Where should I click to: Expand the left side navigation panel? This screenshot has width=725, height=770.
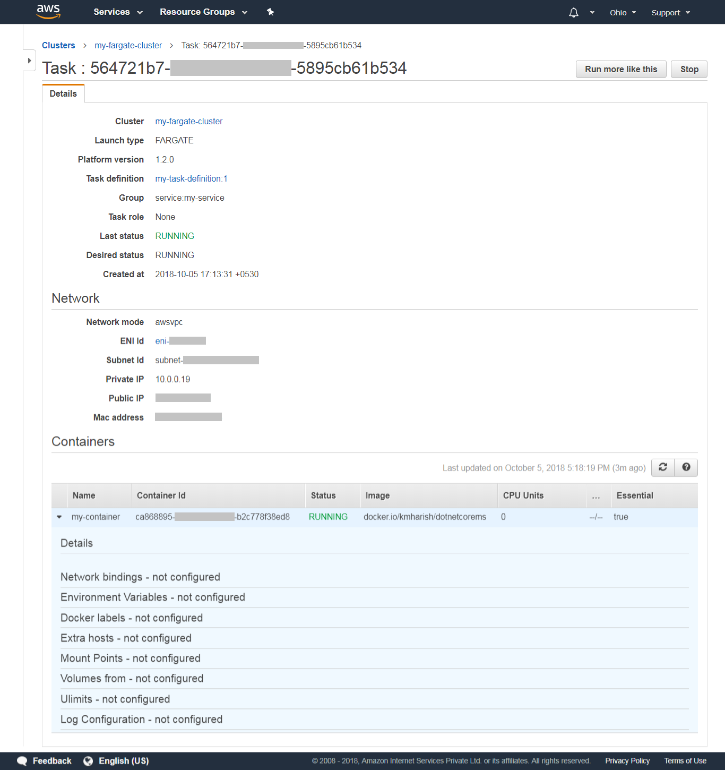pyautogui.click(x=29, y=61)
